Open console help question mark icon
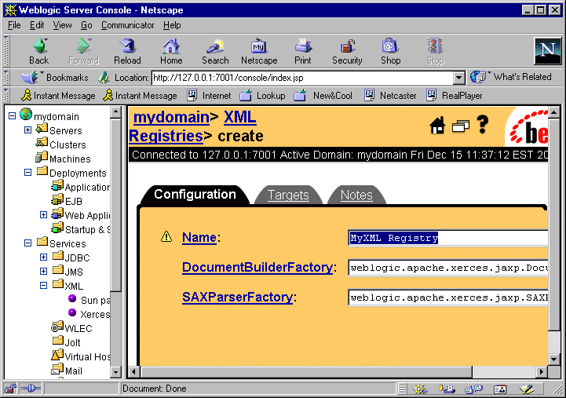This screenshot has height=398, width=566. [x=483, y=125]
